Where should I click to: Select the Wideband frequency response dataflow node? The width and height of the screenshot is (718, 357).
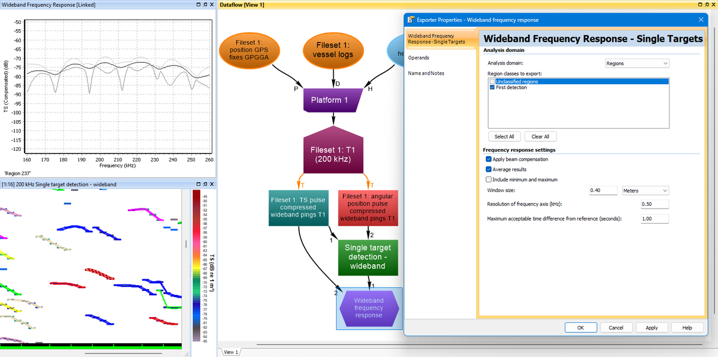[x=369, y=308]
